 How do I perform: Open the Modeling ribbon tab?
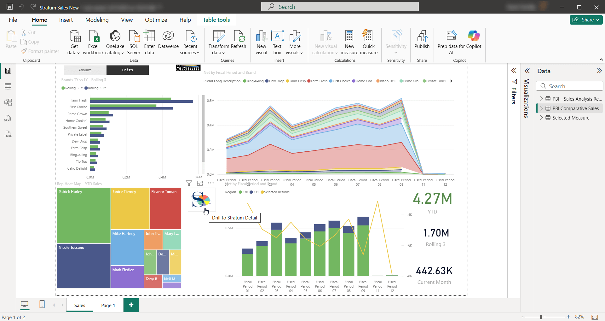pos(97,20)
